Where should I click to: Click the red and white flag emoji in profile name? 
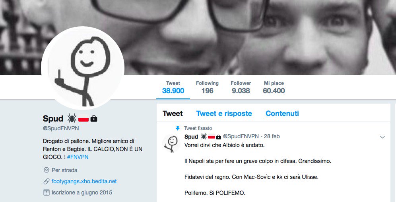pyautogui.click(x=83, y=118)
